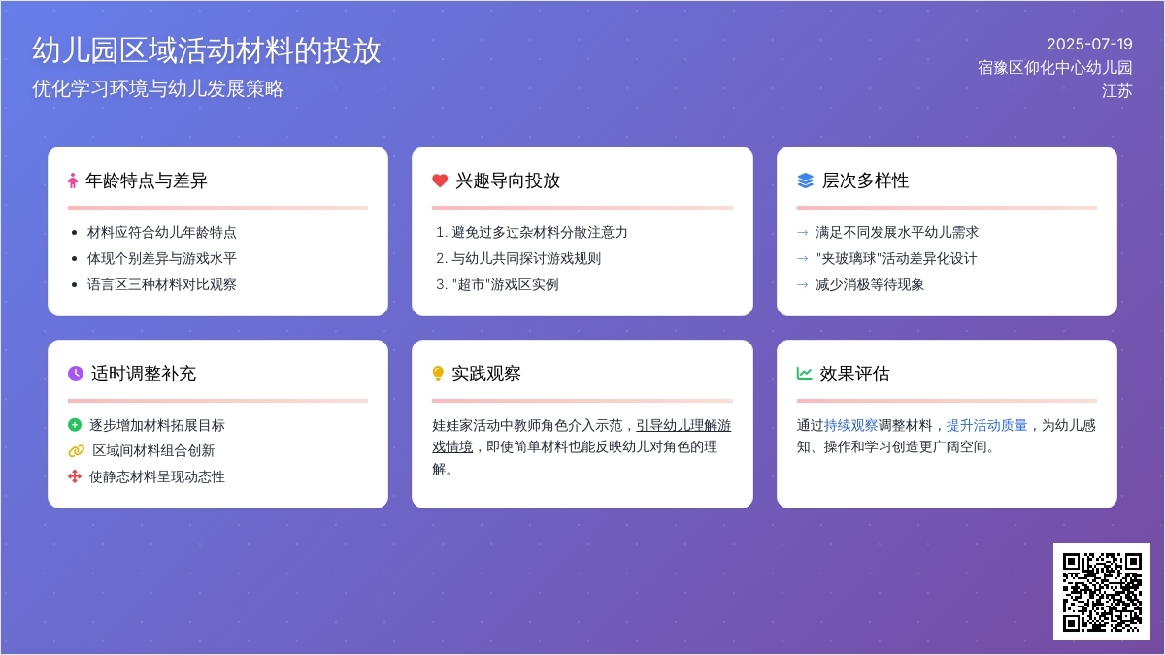Click the bullet 语言区三种材料对比观察
The height and width of the screenshot is (655, 1165).
[x=162, y=284]
